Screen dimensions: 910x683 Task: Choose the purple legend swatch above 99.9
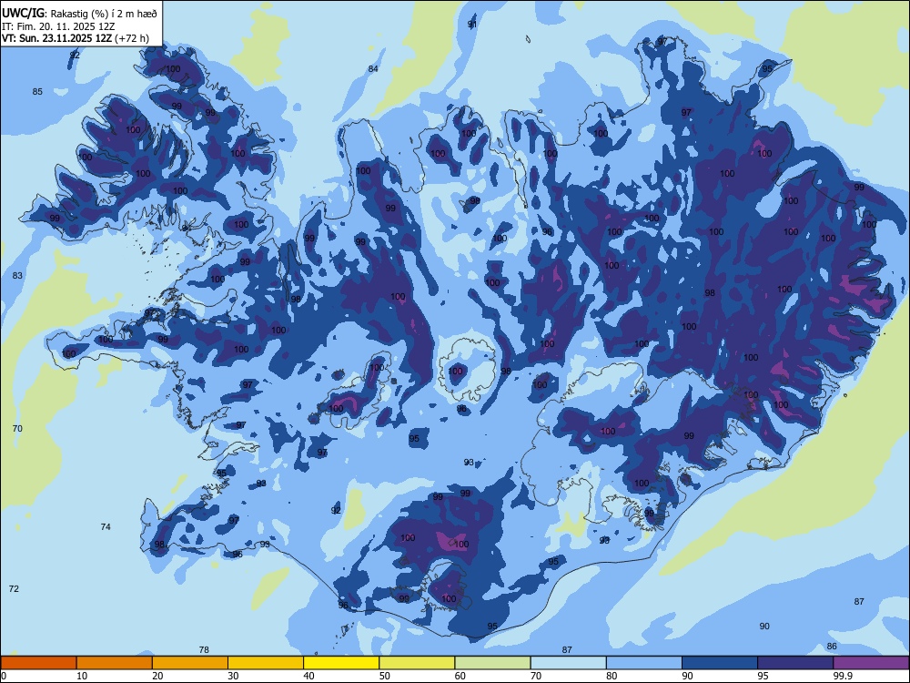click(x=871, y=663)
